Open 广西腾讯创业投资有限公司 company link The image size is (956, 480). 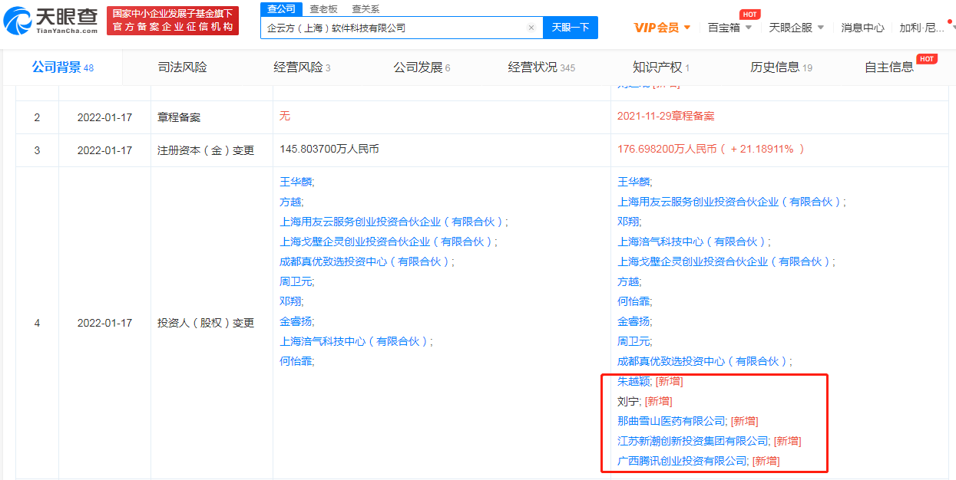coord(683,461)
